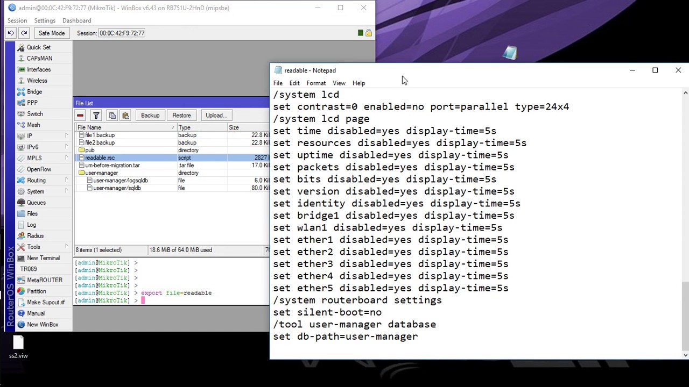Viewport: 689px width, 387px height.
Task: Select user-manager/sqldb file
Action: 172,188
